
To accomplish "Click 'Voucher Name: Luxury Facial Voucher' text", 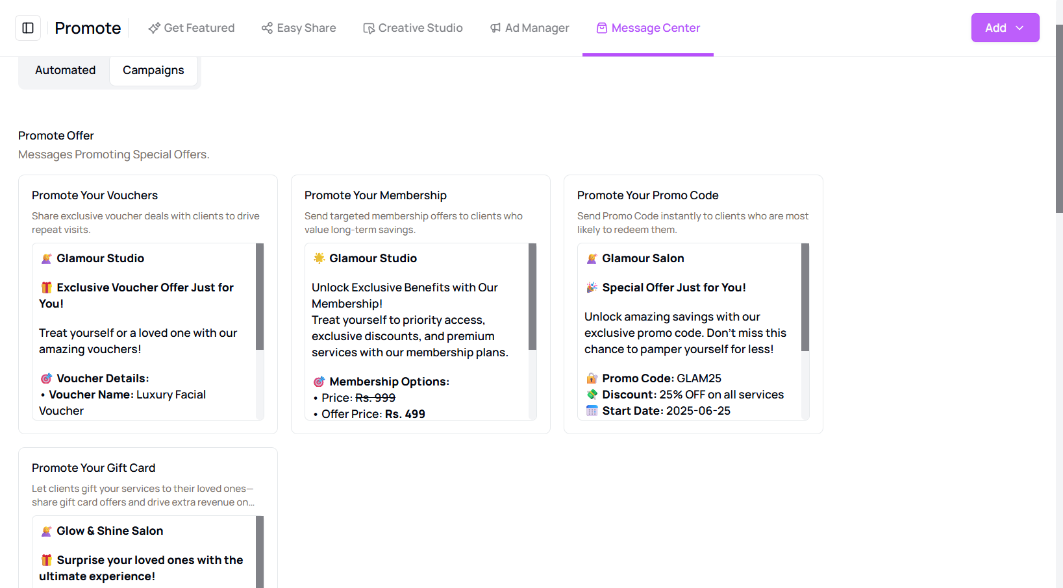I will [x=123, y=402].
